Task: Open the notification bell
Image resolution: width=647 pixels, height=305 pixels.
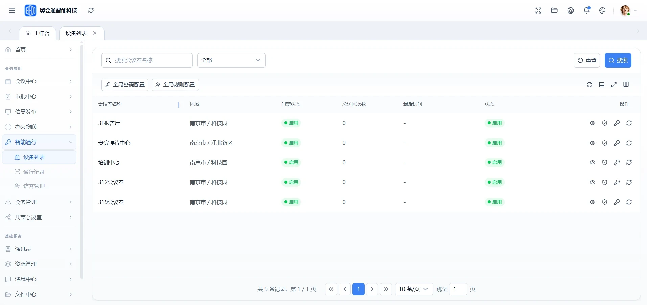Action: pyautogui.click(x=587, y=10)
